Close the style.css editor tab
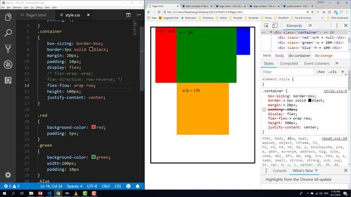Screen dimensions: 351x197 88,15
